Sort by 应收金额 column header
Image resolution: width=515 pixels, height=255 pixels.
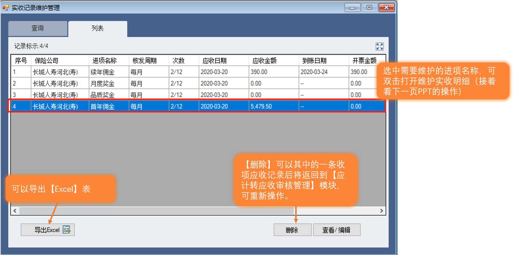coord(264,61)
